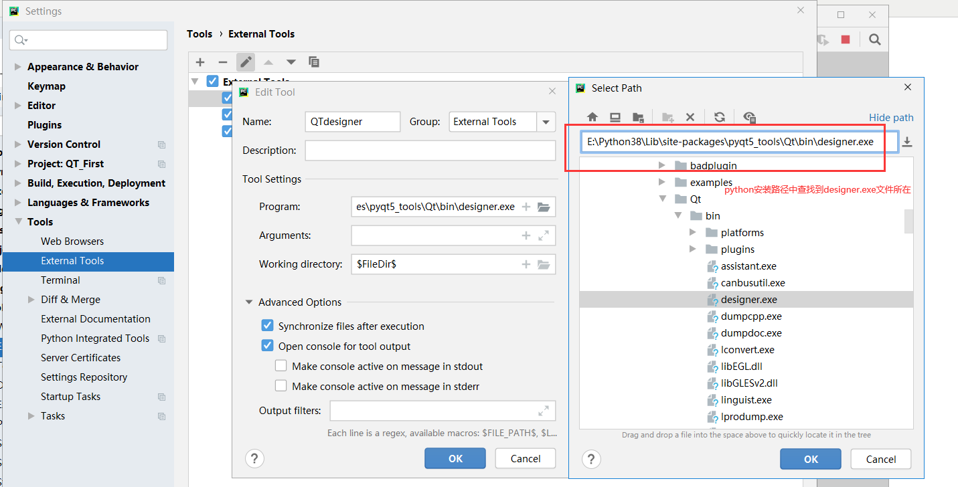Click the Description input field
Image resolution: width=958 pixels, height=487 pixels.
pos(430,151)
